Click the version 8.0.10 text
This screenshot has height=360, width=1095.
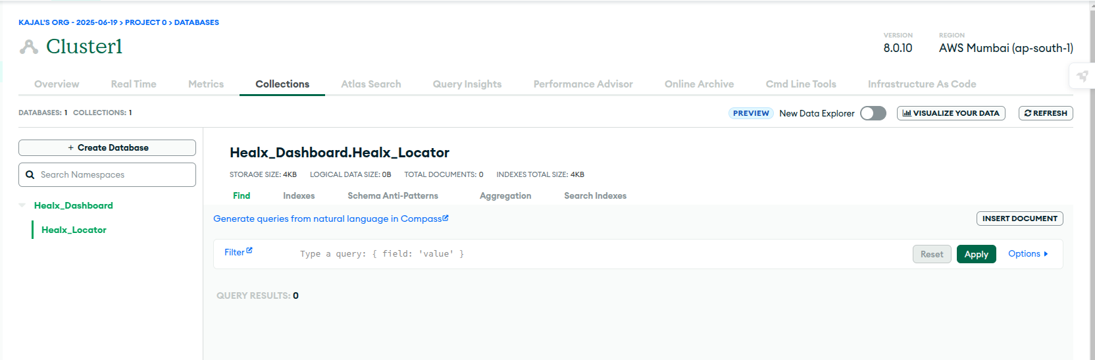898,48
